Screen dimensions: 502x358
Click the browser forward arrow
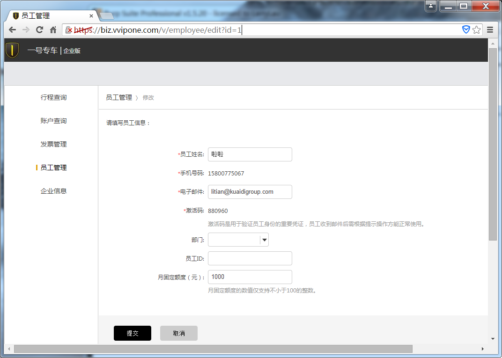coord(26,30)
